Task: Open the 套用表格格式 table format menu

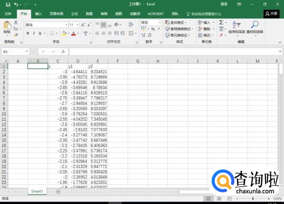Action: 179,29
